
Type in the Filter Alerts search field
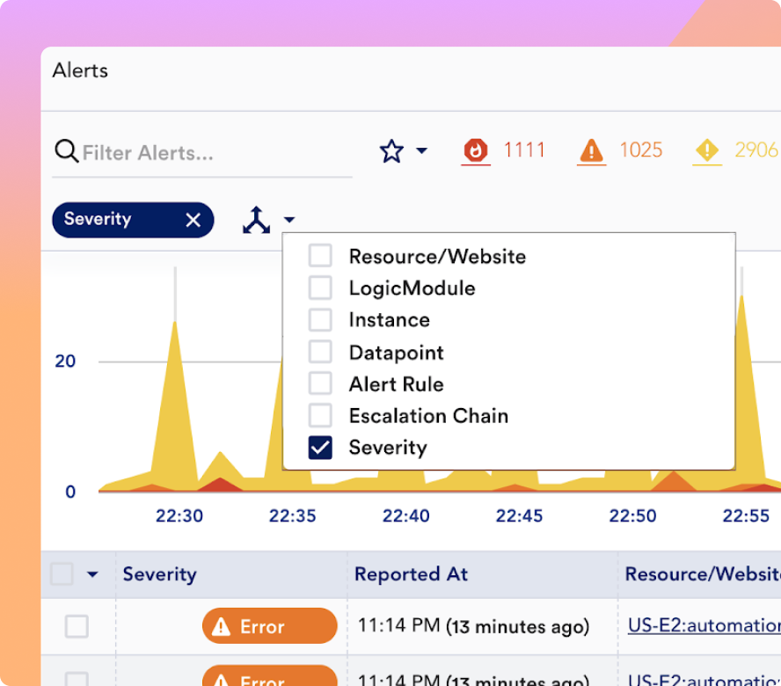[202, 152]
